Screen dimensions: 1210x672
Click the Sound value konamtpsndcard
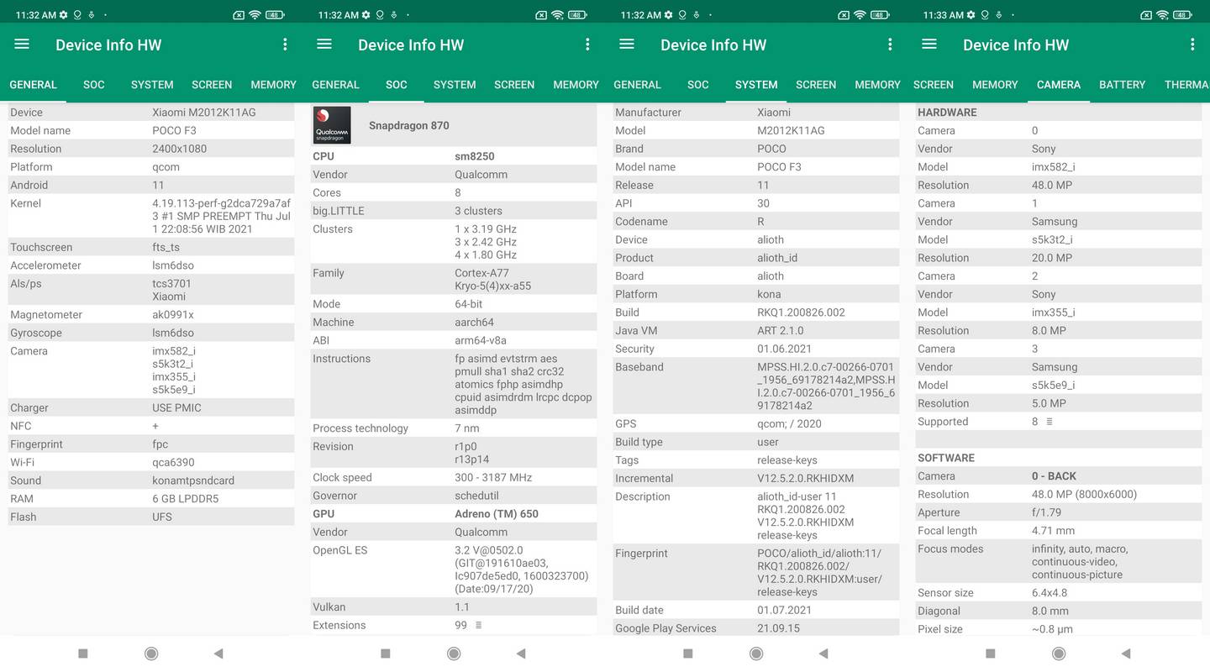click(x=193, y=480)
